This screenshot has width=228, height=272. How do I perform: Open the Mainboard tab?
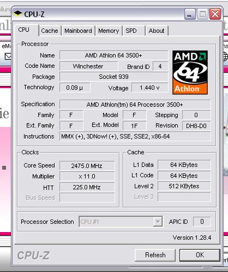[78, 31]
